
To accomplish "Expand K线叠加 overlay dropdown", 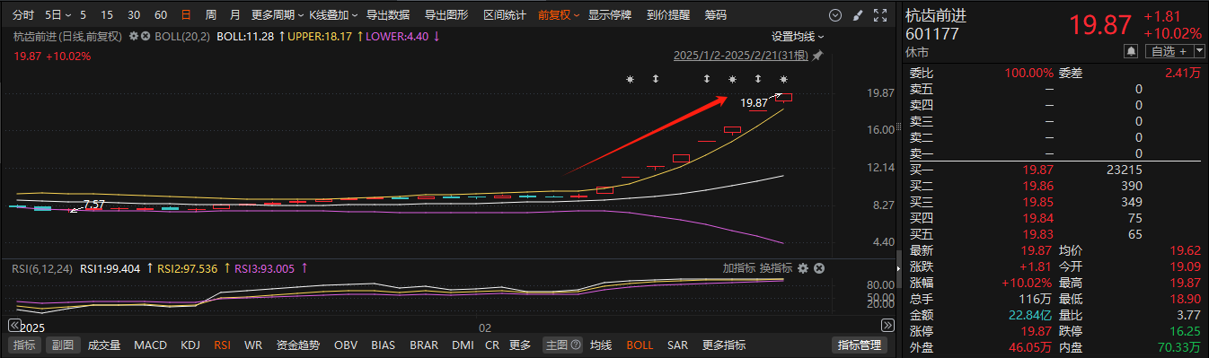I will coord(333,15).
